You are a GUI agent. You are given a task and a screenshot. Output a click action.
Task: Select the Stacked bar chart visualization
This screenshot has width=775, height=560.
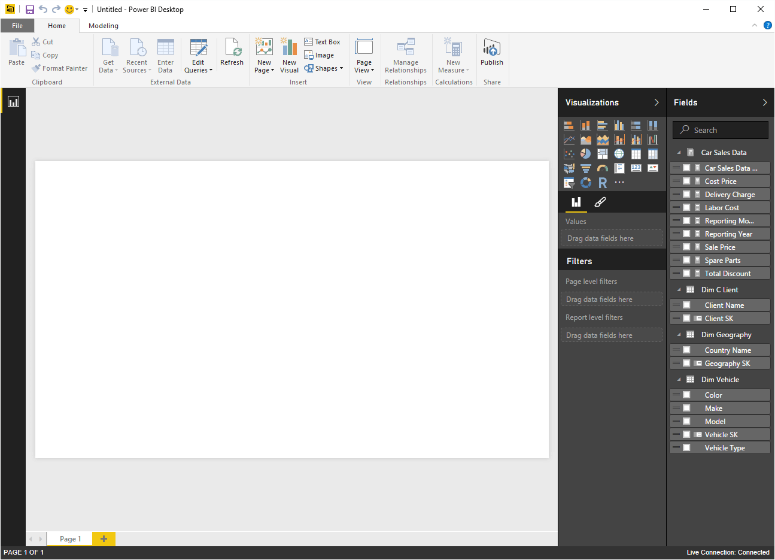[x=569, y=125]
